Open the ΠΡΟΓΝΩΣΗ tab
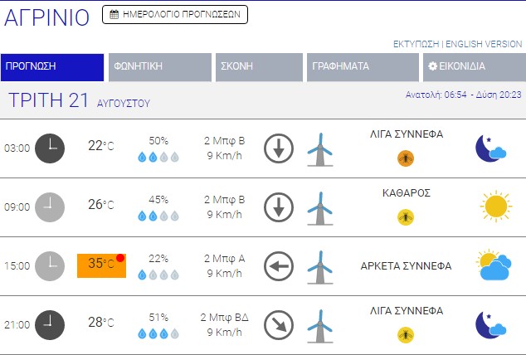This screenshot has height=355, width=526. click(x=51, y=67)
